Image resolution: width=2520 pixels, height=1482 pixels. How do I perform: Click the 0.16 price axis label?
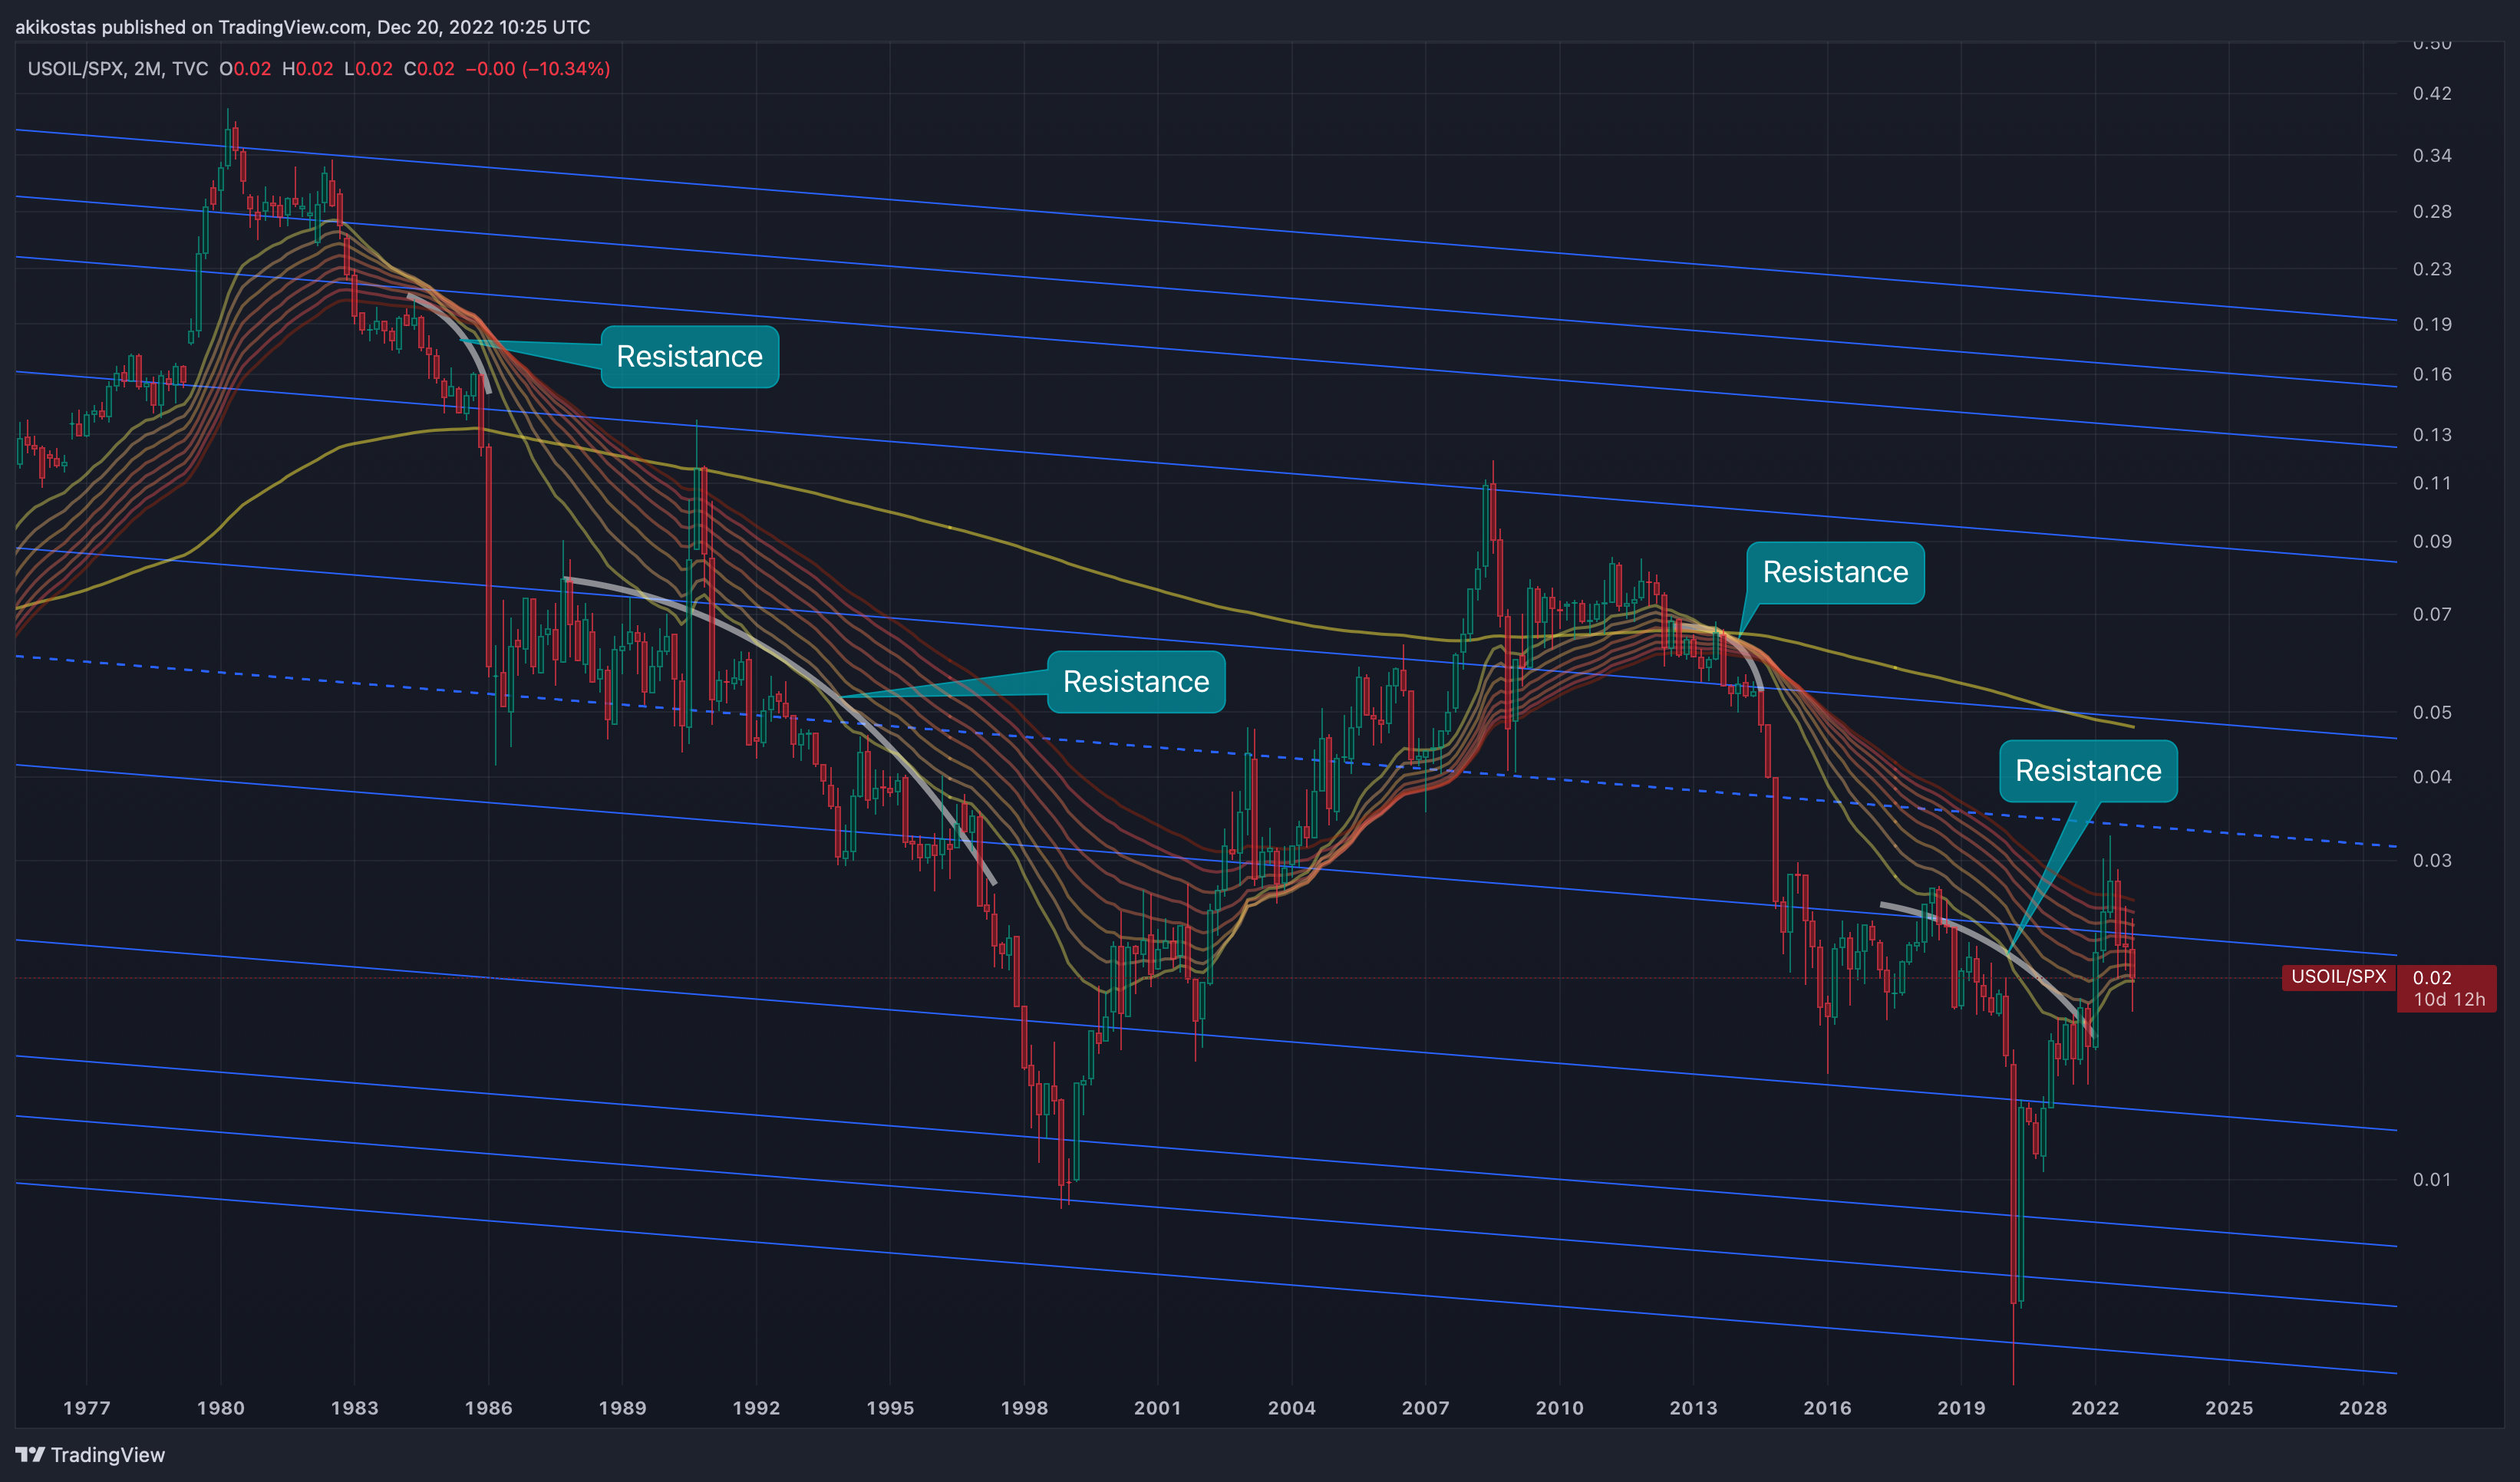click(2432, 375)
